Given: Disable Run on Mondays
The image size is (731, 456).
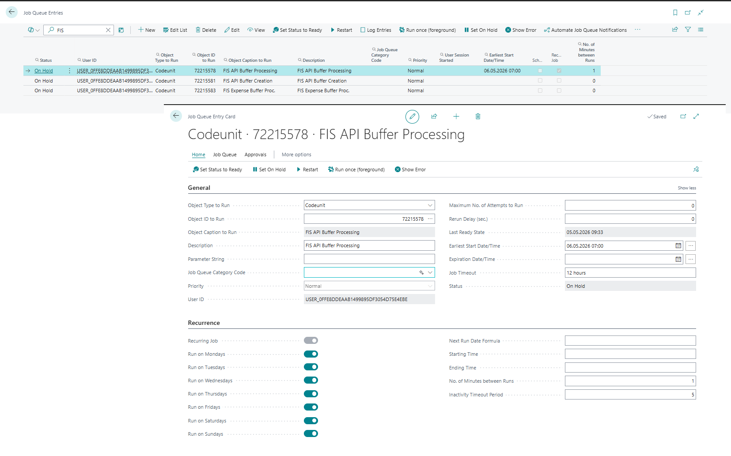Looking at the screenshot, I should point(311,354).
